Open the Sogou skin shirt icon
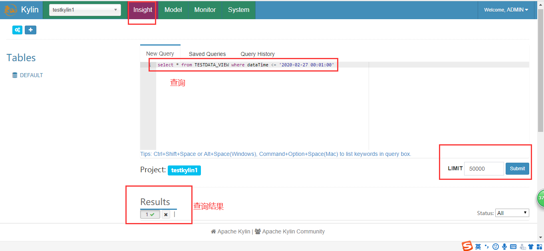544x251 pixels. (530, 247)
